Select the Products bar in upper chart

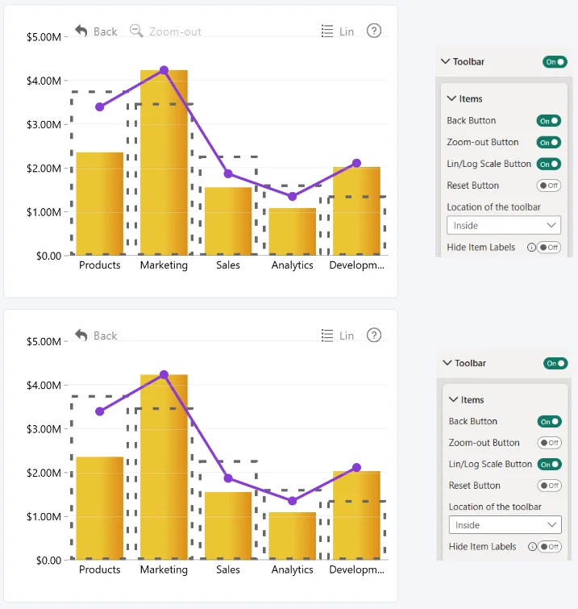click(100, 203)
